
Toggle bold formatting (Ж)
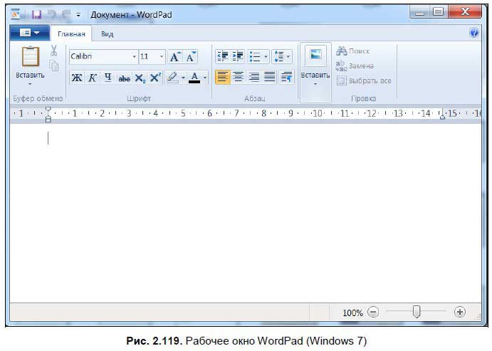77,78
